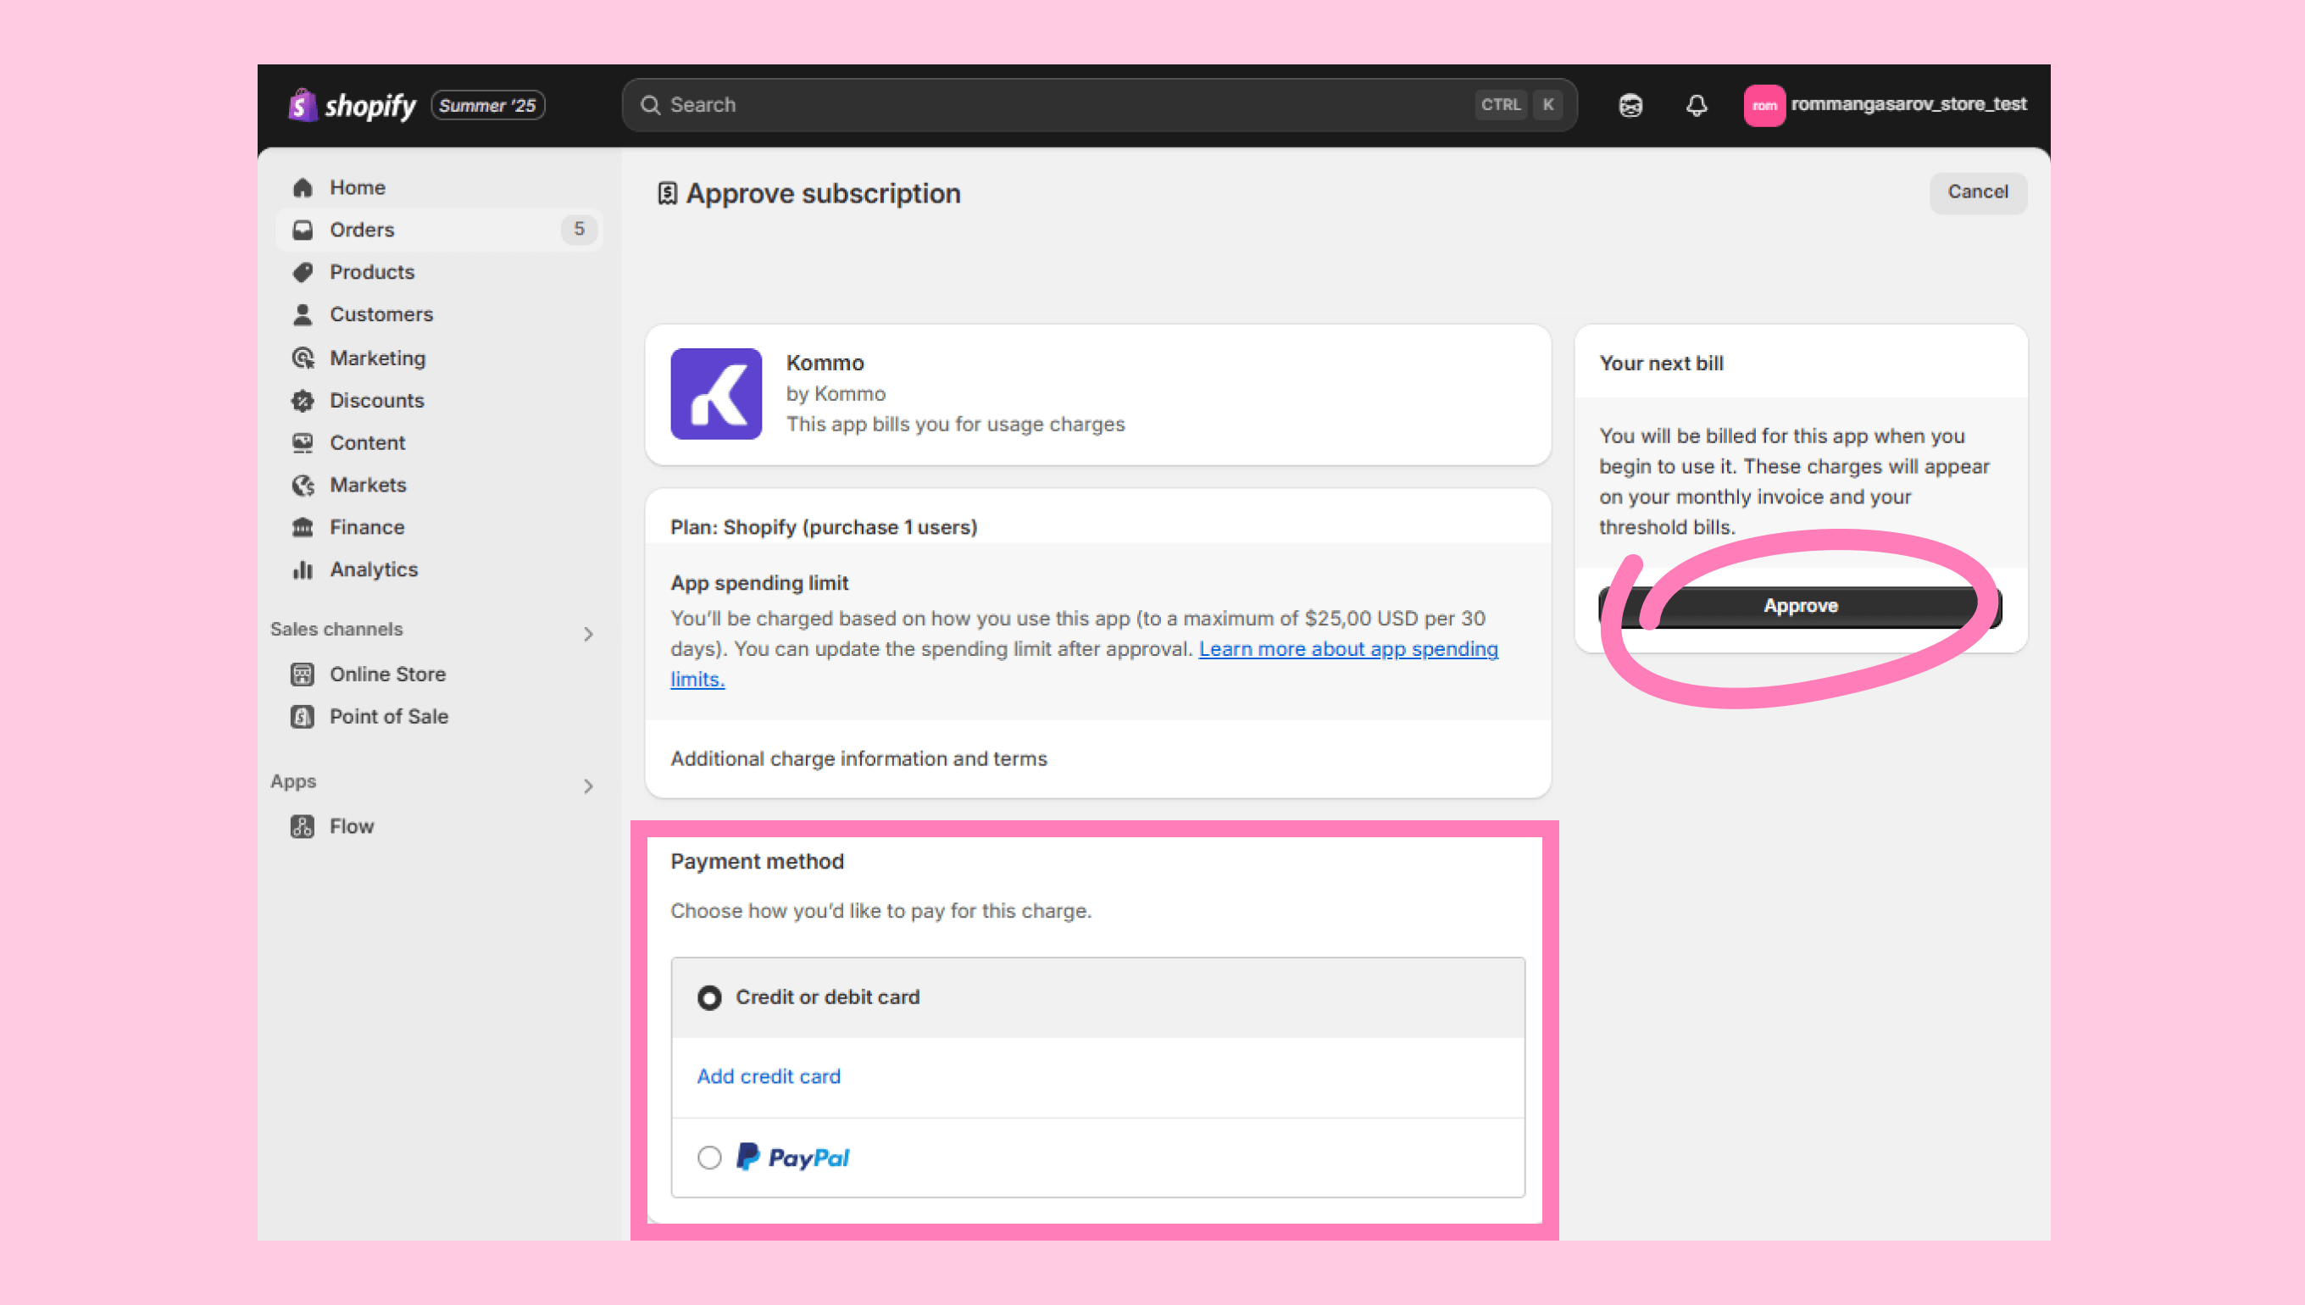
Task: Select the PayPal radio button
Action: 709,1158
